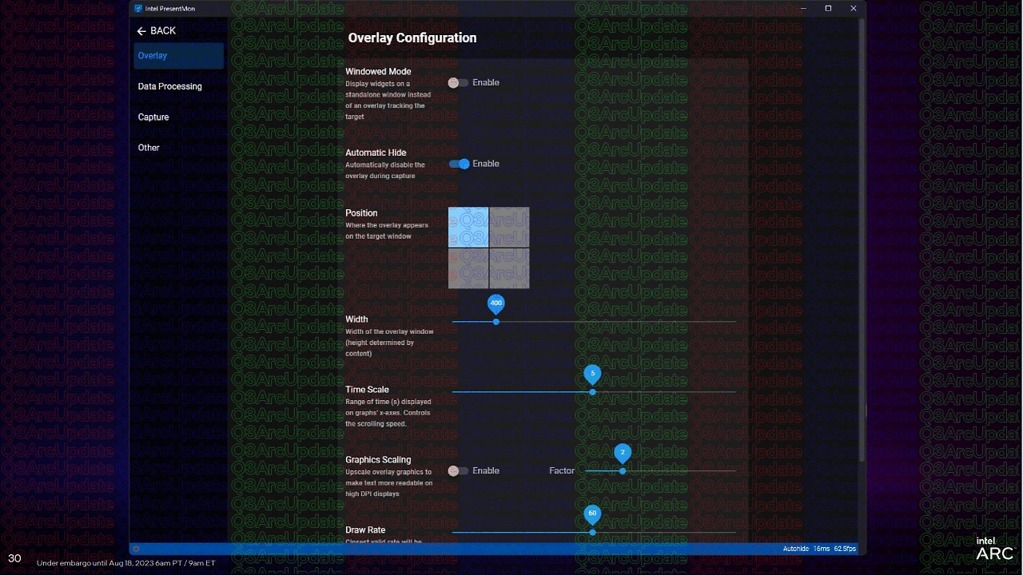The width and height of the screenshot is (1023, 575).
Task: Enable the Graphics Scaling toggle
Action: pos(458,470)
